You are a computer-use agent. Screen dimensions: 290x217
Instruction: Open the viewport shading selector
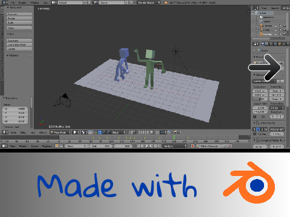pyautogui.click(x=76, y=133)
